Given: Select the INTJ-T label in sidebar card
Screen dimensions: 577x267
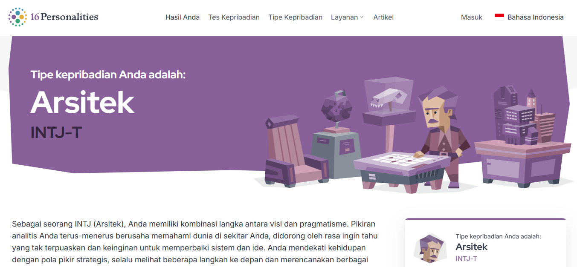Looking at the screenshot, I should point(466,258).
